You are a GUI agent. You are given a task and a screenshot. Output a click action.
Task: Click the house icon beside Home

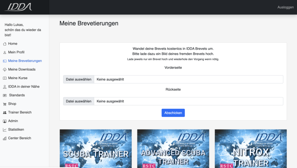(5, 44)
